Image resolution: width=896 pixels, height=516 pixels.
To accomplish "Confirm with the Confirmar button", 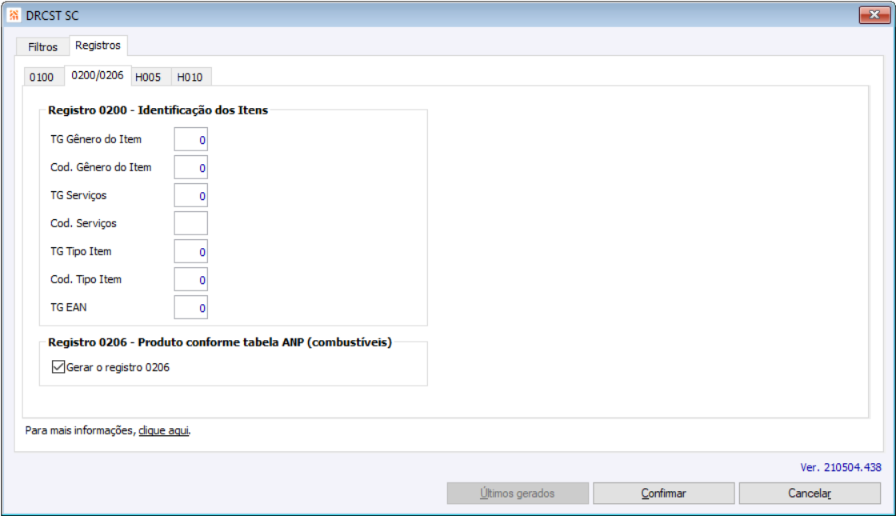I will [x=663, y=493].
